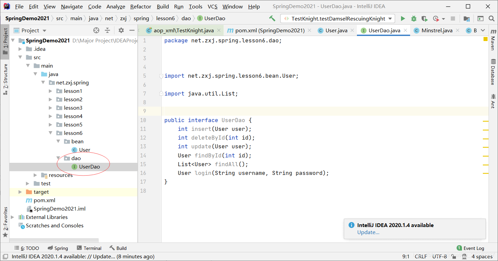The image size is (498, 261).
Task: Open the Maven tool window
Action: click(x=493, y=40)
